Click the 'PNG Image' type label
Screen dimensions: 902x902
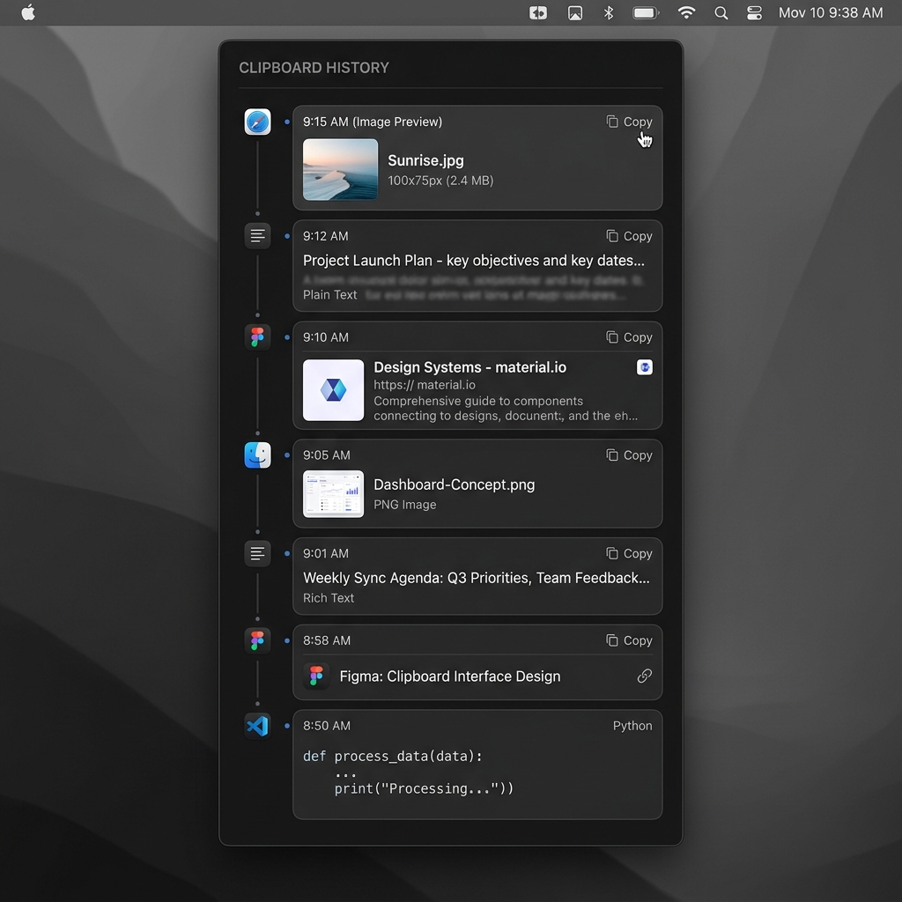click(x=405, y=505)
